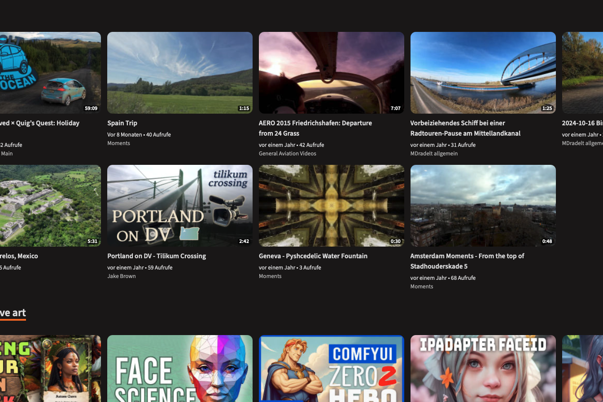Click the Amsterdam Moments skyline thumbnail
The image size is (603, 402).
483,206
